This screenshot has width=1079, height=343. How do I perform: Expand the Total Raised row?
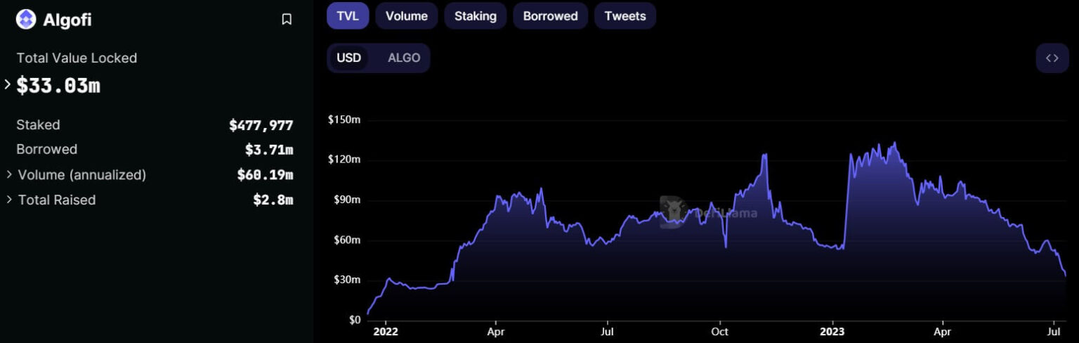point(9,200)
